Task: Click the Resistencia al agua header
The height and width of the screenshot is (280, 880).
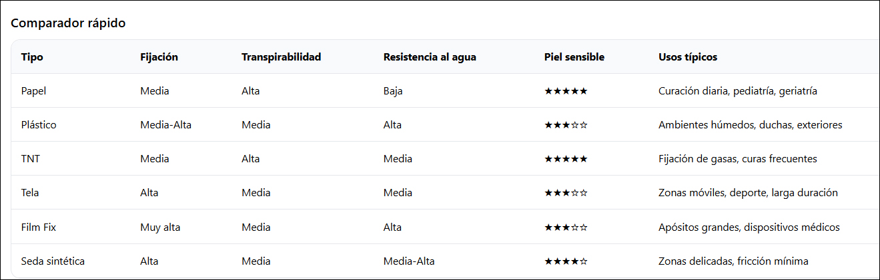Action: [430, 57]
